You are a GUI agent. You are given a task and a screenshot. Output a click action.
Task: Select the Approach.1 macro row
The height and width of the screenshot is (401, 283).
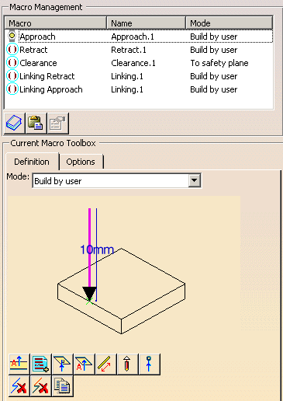tap(139, 37)
